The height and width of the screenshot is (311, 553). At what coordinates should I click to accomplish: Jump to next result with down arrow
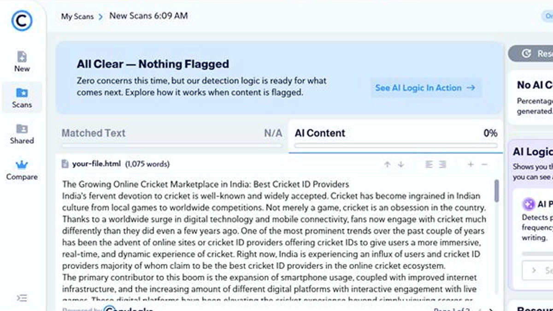[401, 164]
